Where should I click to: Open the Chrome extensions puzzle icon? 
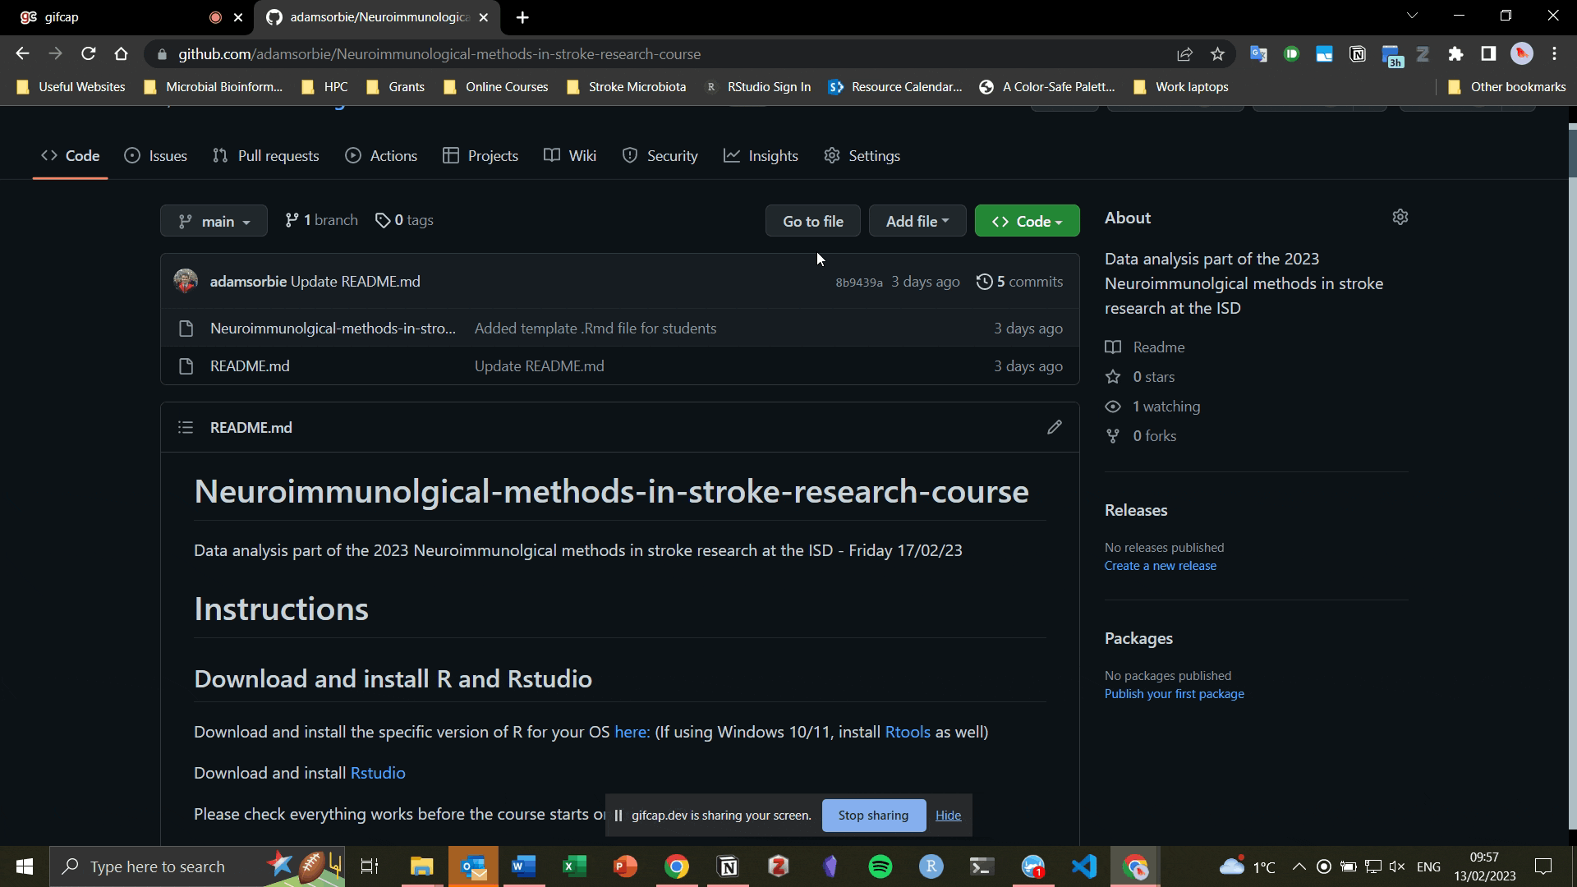pyautogui.click(x=1455, y=54)
